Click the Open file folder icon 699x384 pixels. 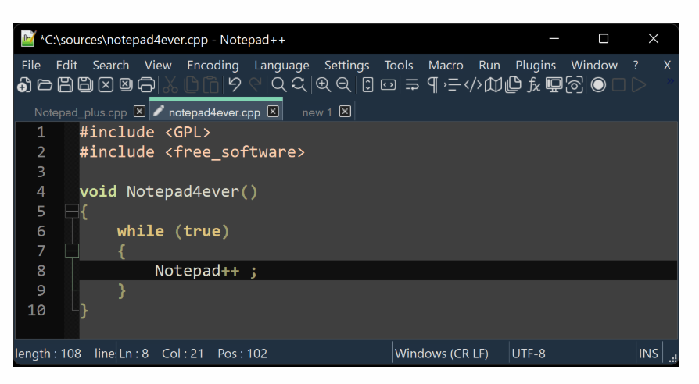tap(45, 85)
